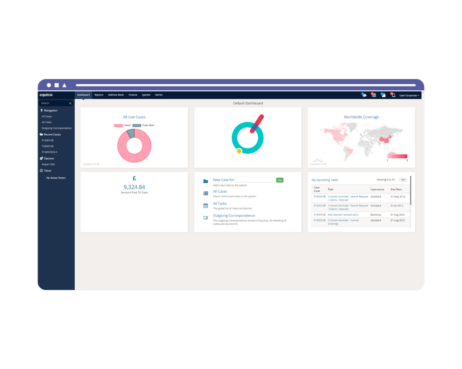Image resolution: width=462 pixels, height=369 pixels.
Task: Open the Reports menu
Action: (99, 95)
